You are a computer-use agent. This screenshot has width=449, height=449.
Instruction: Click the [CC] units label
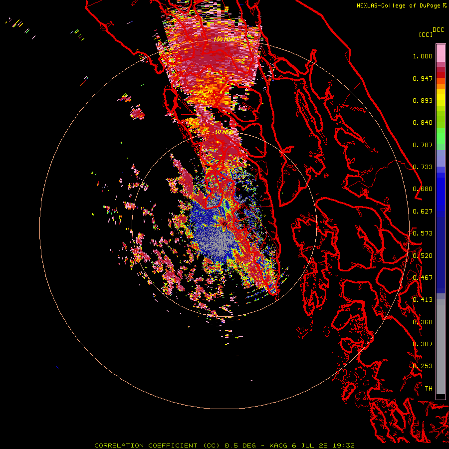click(426, 34)
